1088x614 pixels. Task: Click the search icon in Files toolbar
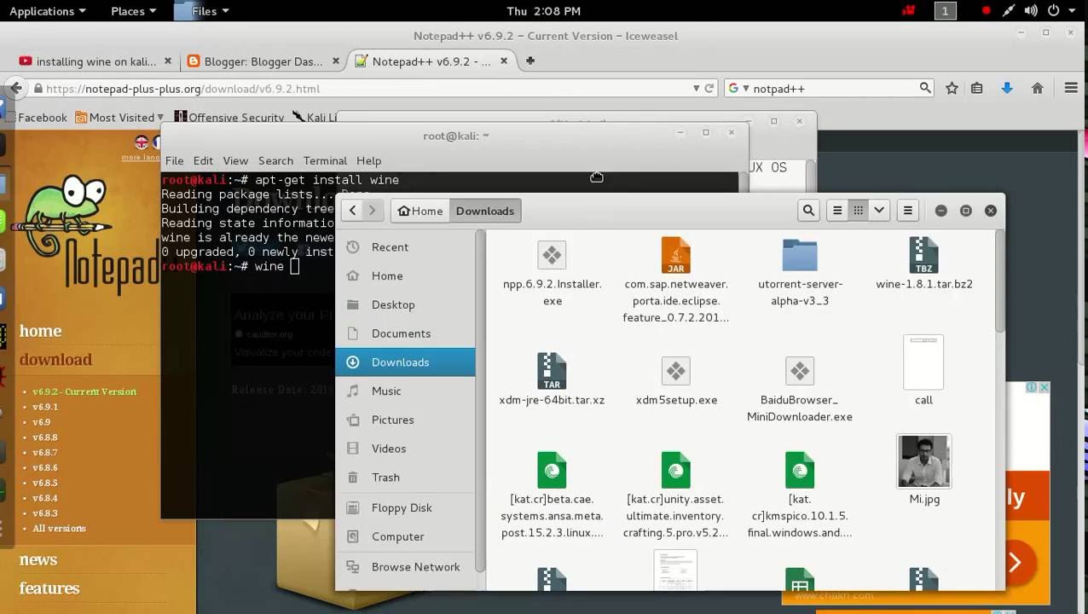click(808, 211)
